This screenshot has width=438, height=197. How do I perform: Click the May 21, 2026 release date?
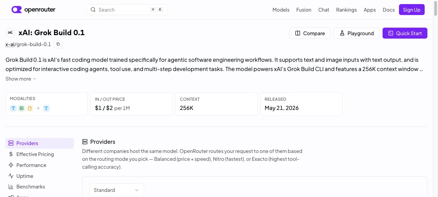point(282,108)
